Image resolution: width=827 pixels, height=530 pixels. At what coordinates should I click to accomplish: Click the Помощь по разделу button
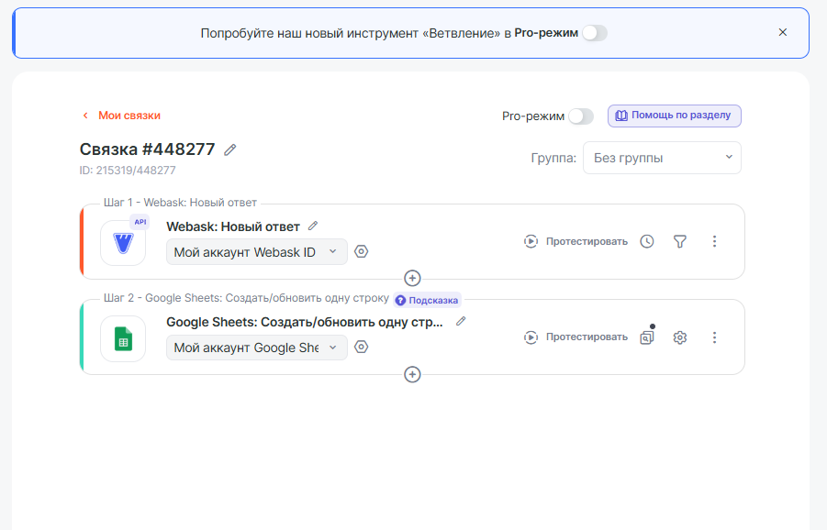(x=674, y=116)
